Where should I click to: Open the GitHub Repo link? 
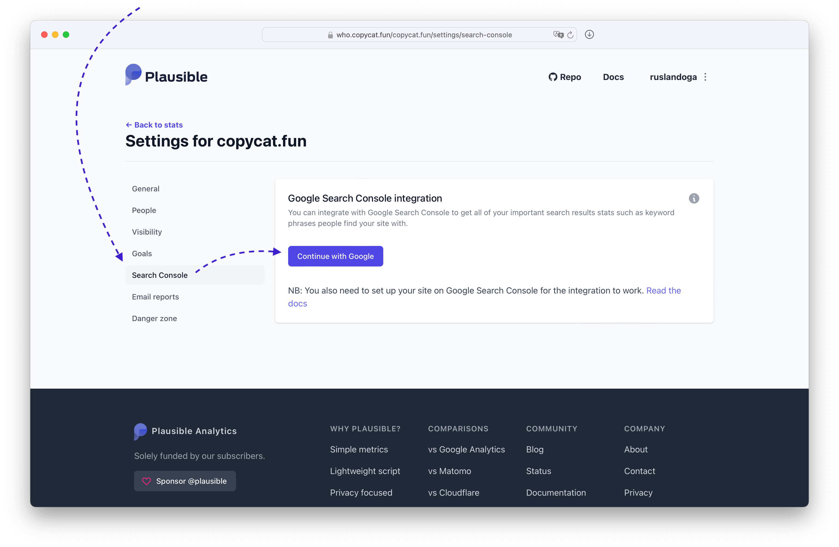tap(565, 77)
